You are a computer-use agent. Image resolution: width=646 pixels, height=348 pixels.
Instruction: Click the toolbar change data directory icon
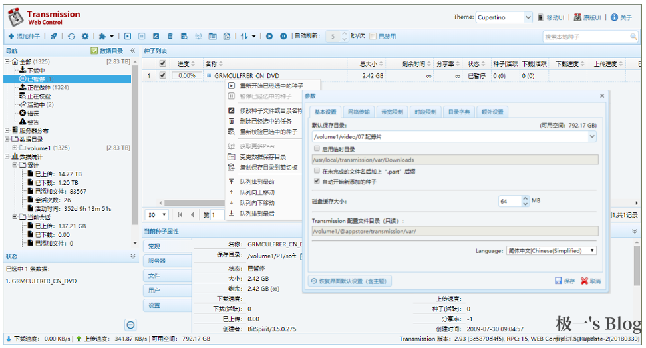[x=213, y=36]
